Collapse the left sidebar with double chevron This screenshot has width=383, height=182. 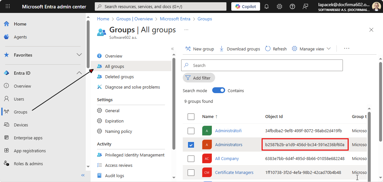[83, 175]
